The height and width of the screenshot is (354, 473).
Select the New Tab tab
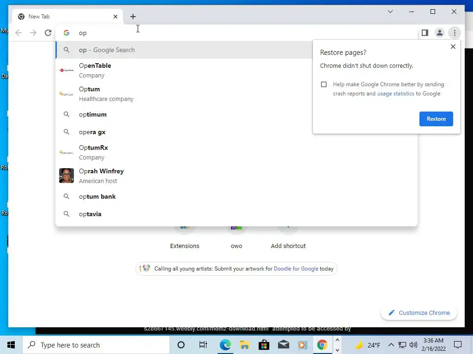pyautogui.click(x=67, y=17)
